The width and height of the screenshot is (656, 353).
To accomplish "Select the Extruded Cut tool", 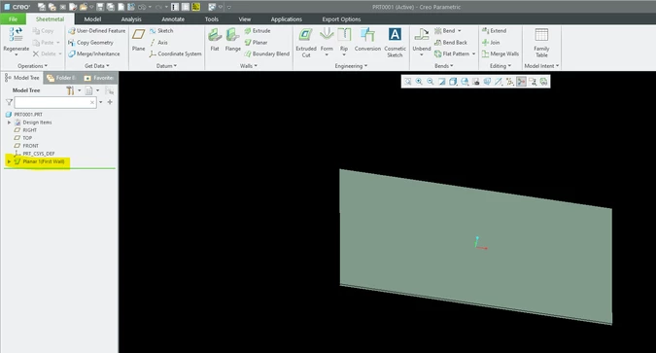I will (306, 43).
